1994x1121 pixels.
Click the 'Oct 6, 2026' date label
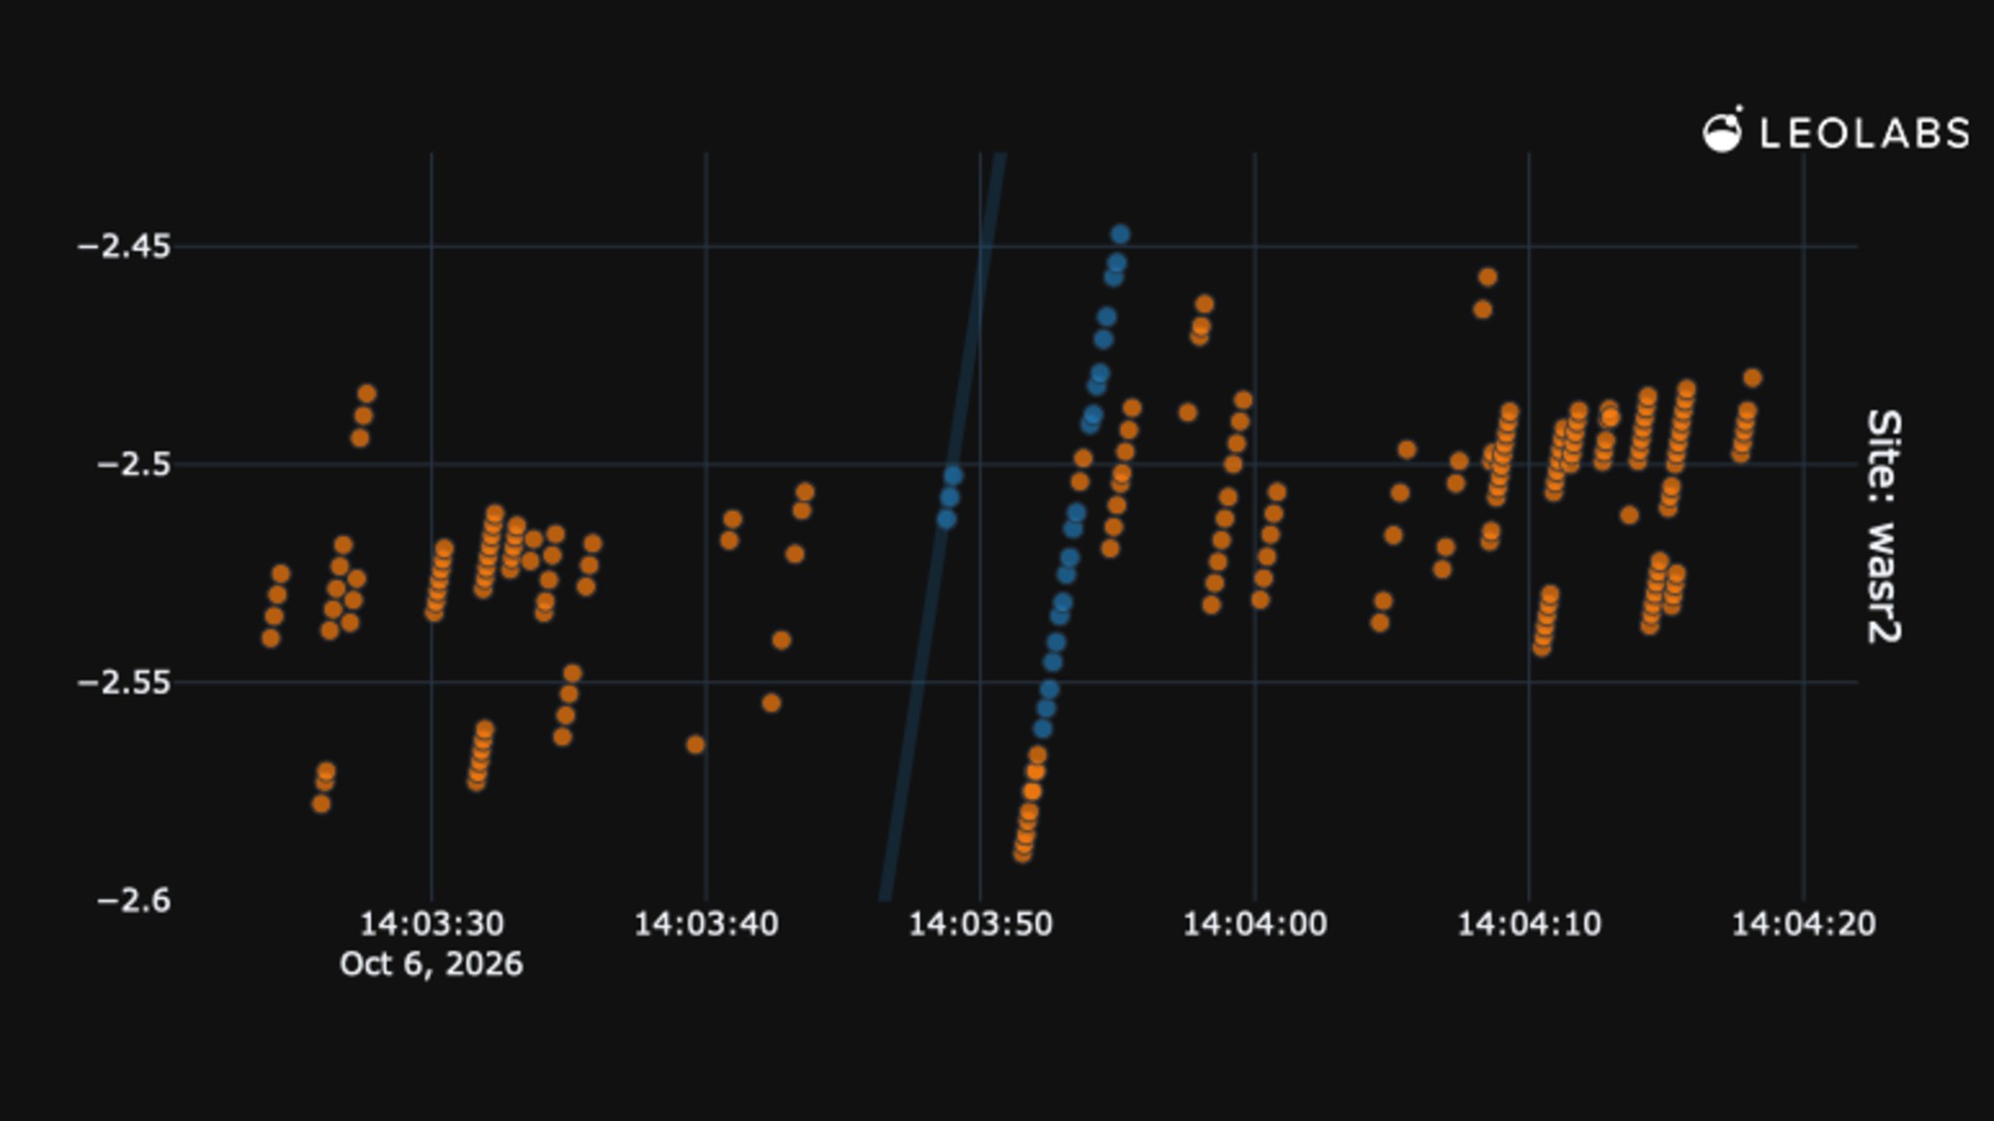432,965
